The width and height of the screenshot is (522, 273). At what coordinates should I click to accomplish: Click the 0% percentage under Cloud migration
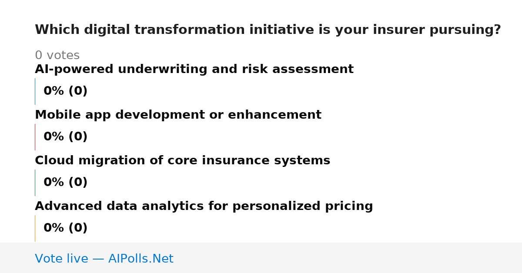point(54,183)
